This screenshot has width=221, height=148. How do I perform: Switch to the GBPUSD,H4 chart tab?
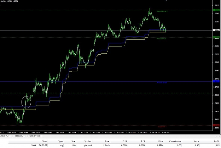click(x=20, y=136)
